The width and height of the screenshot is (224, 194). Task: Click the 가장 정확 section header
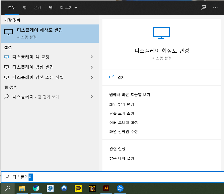click(x=12, y=20)
